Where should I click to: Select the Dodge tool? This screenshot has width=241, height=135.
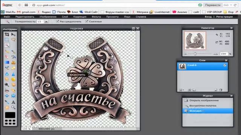pyautogui.click(x=7, y=85)
